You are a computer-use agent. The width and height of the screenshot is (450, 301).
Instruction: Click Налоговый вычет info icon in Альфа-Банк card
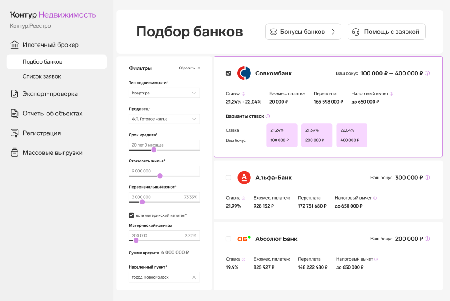point(375,198)
